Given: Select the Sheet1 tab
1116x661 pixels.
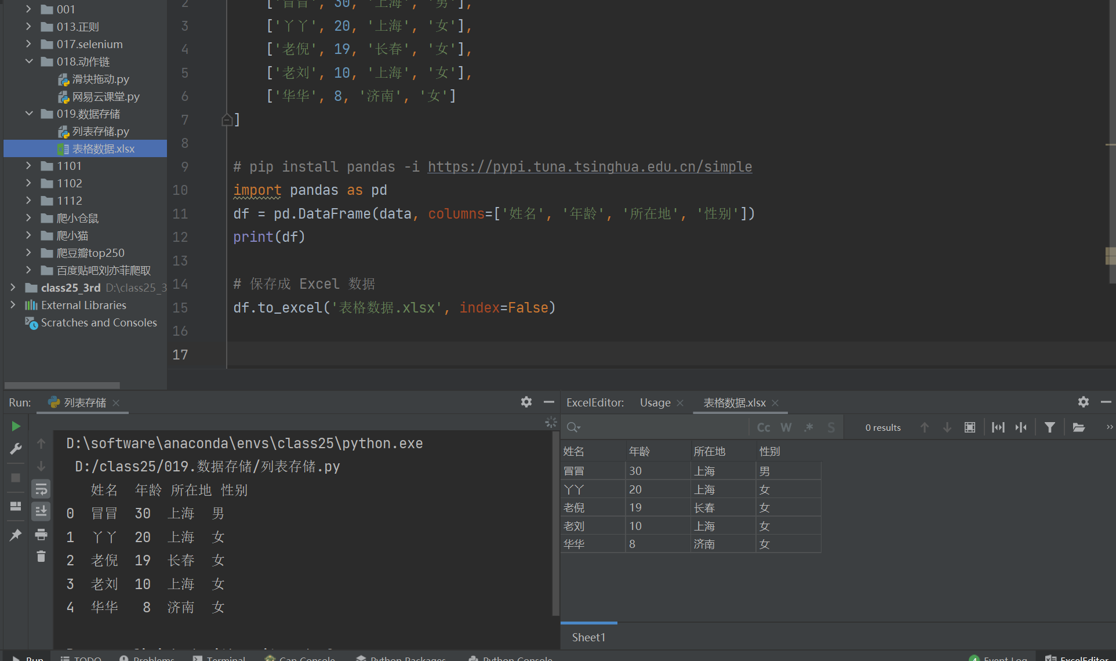Looking at the screenshot, I should (588, 637).
